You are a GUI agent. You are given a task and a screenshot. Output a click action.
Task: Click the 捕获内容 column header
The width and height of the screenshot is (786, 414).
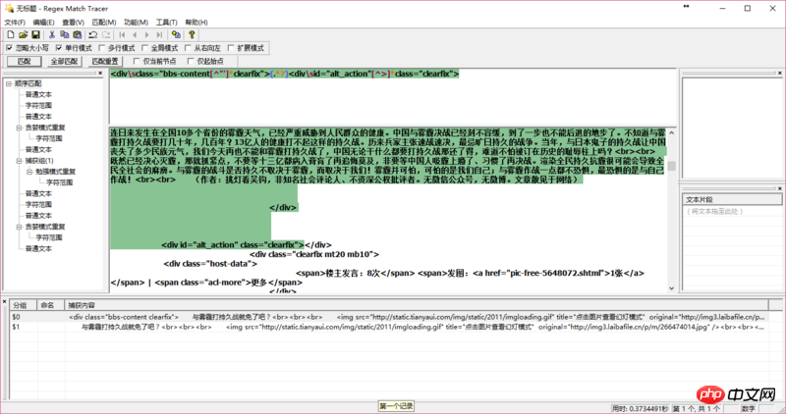coord(416,305)
